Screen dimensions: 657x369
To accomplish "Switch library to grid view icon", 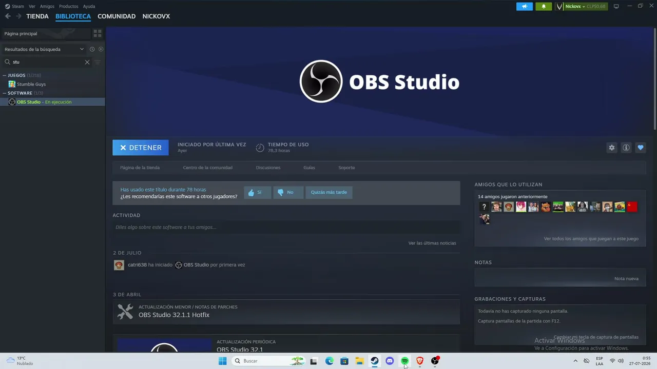I will pos(98,33).
